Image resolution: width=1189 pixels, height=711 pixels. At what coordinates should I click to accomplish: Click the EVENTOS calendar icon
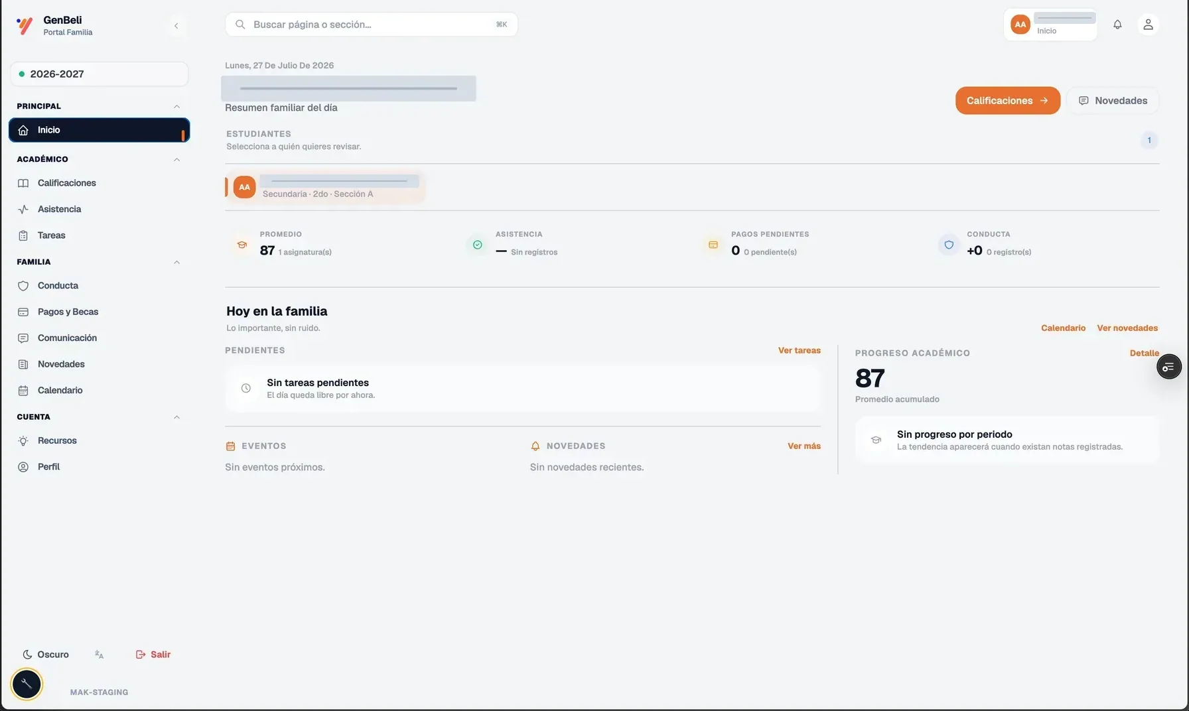point(230,446)
